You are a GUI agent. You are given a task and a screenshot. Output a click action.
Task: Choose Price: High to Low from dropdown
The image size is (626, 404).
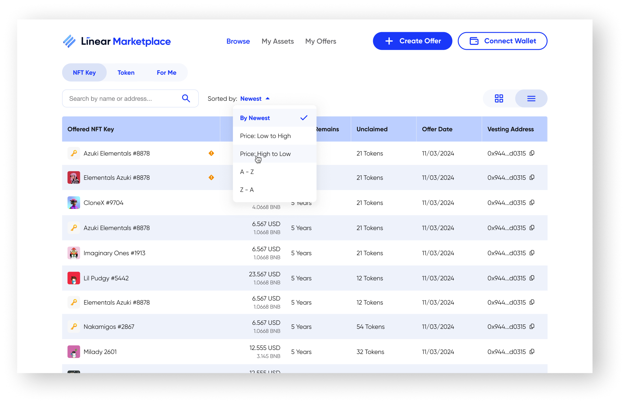click(265, 154)
